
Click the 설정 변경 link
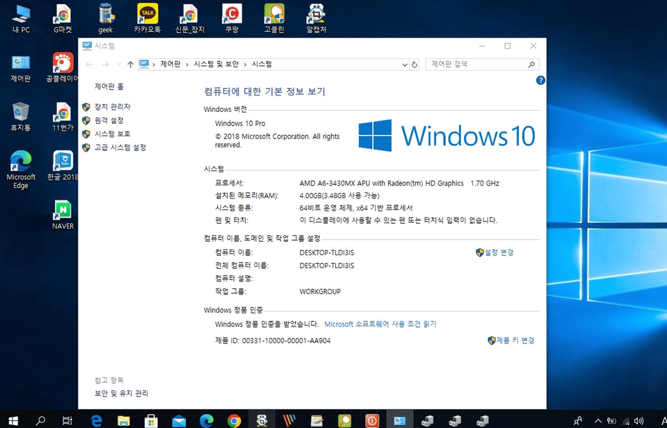[499, 252]
